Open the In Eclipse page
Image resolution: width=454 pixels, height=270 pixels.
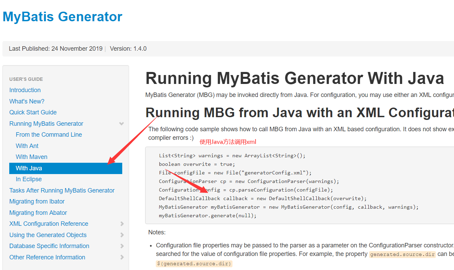[29, 179]
